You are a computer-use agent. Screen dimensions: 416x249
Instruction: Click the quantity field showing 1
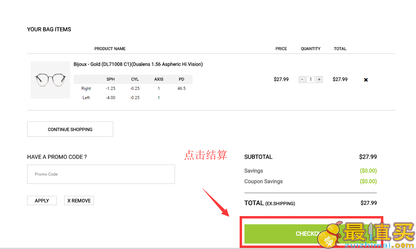point(310,80)
